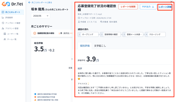This screenshot has height=102, width=176.
Task: Click the ユーザー一覧 icon
Action: tap(5, 34)
